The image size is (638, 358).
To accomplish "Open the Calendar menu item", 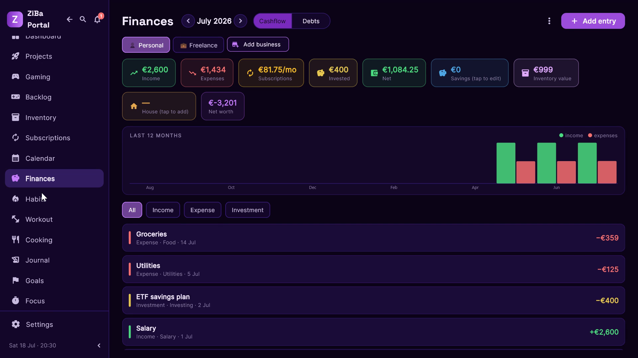I will pyautogui.click(x=54, y=158).
